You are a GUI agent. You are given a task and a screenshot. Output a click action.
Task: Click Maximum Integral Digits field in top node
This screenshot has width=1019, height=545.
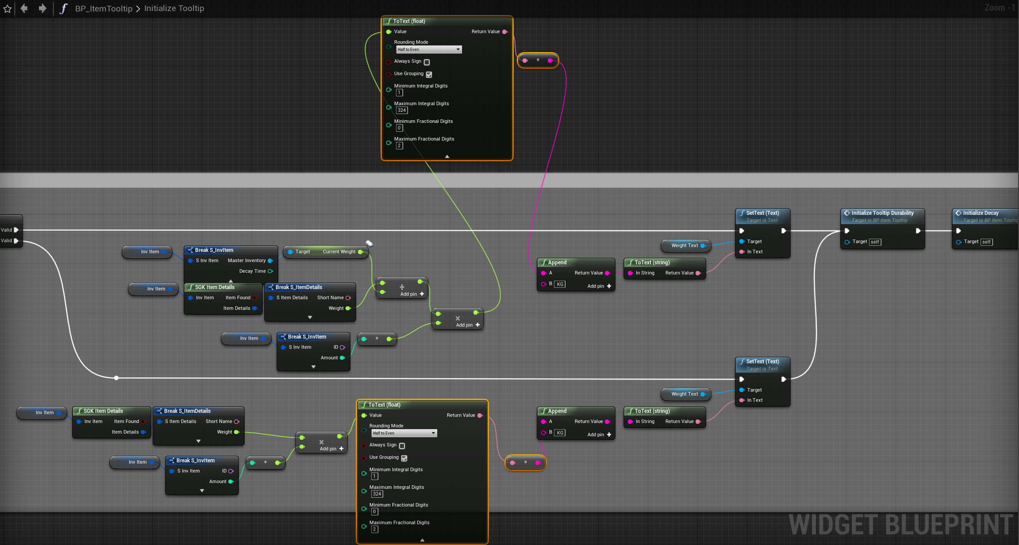coord(402,111)
